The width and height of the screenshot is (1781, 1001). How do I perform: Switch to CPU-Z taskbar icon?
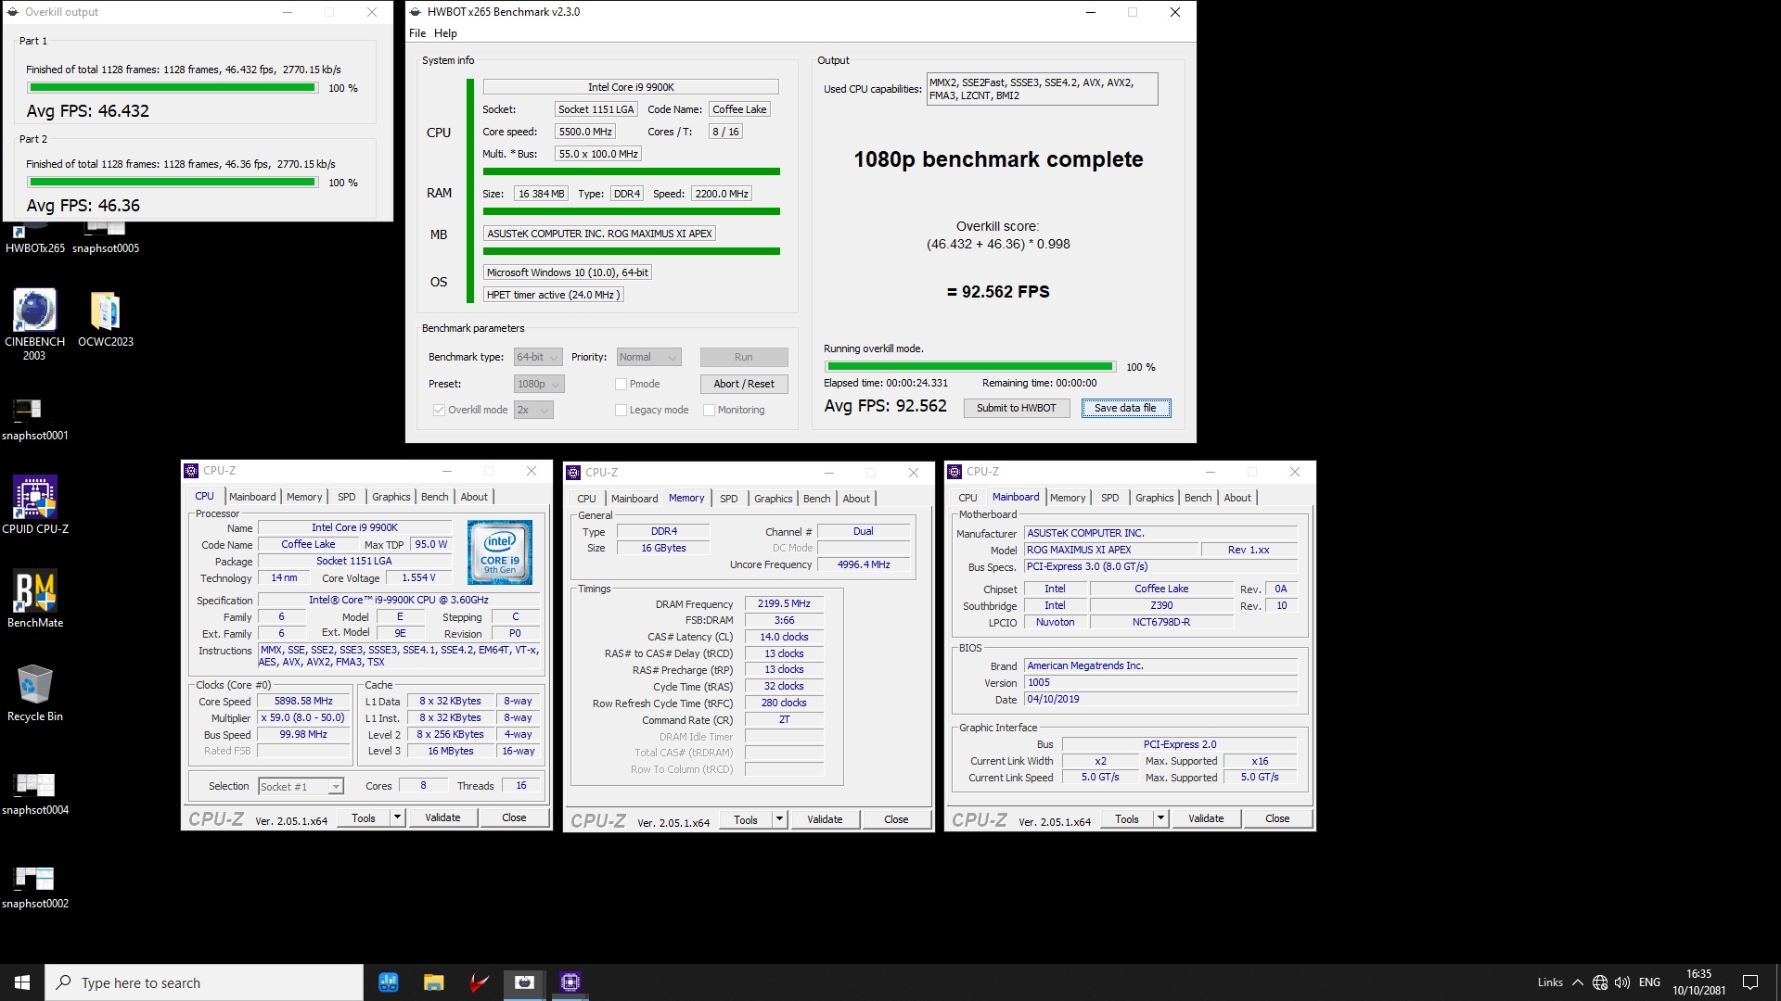(x=570, y=982)
